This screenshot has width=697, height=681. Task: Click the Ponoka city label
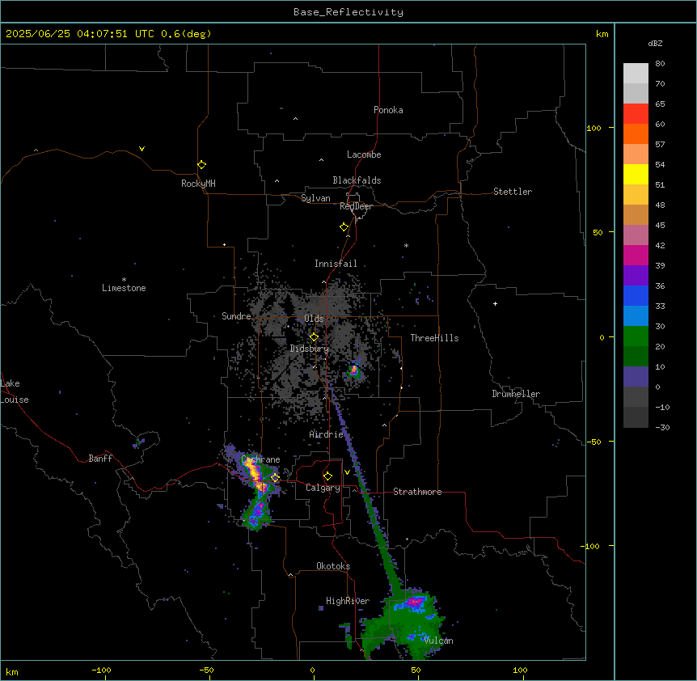point(388,110)
